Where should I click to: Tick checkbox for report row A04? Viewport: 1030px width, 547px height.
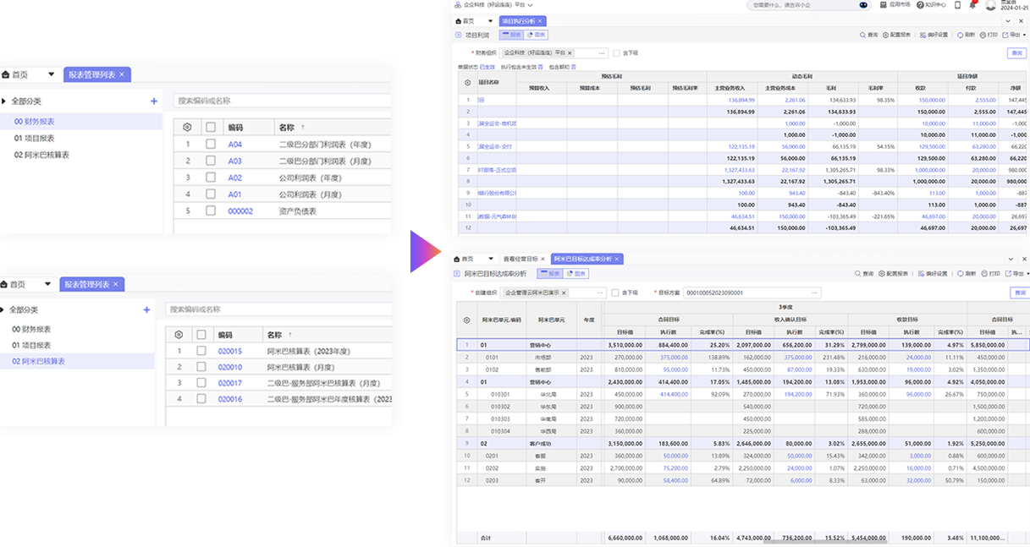[x=211, y=145]
